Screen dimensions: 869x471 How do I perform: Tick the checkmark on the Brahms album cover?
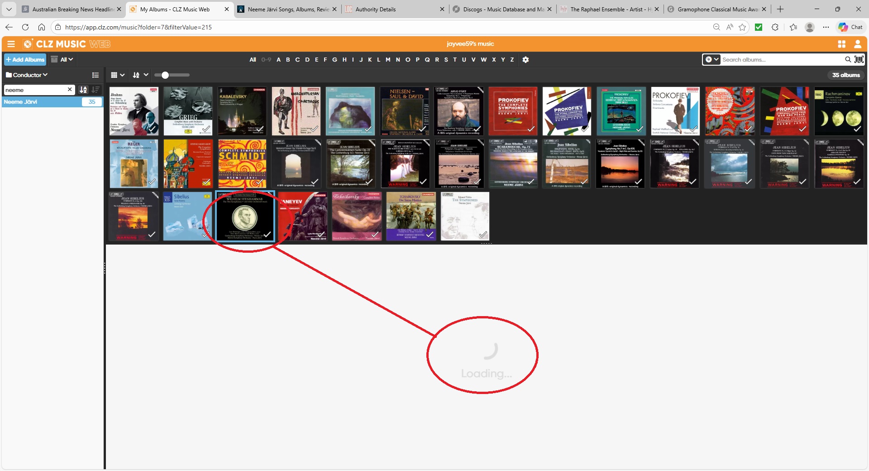click(152, 129)
